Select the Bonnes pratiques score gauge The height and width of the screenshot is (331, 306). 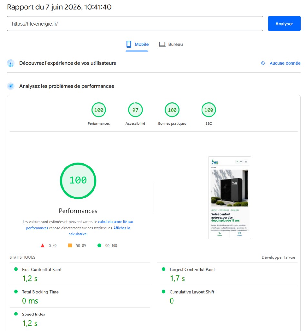tap(172, 110)
